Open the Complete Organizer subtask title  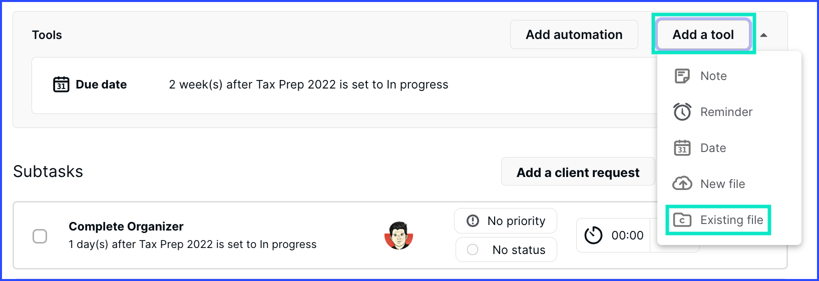126,226
